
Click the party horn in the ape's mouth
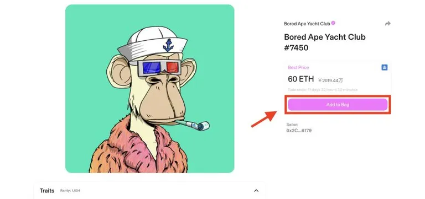pyautogui.click(x=193, y=125)
